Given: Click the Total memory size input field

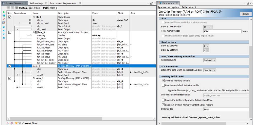Looking at the screenshot, I should click(x=222, y=31).
